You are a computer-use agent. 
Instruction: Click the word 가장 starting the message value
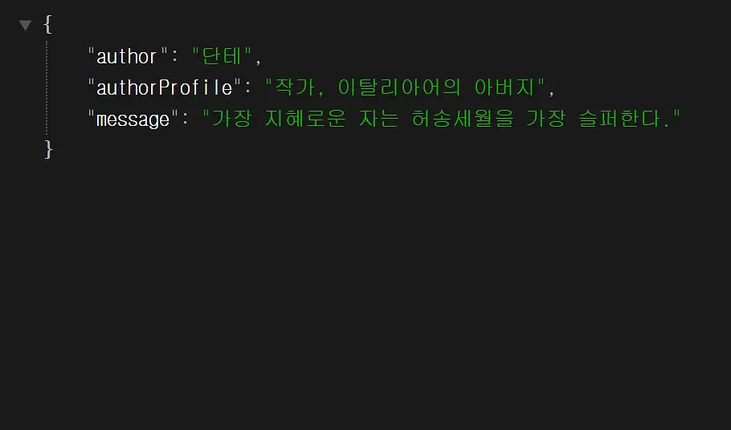click(x=231, y=119)
